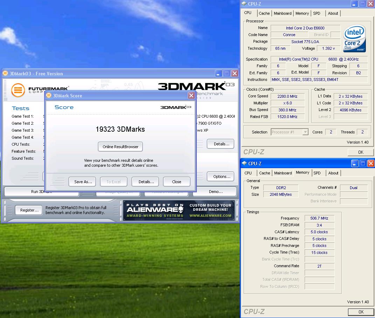The image size is (375, 318).
Task: Click the Package value Socket 775 LGA
Action: pyautogui.click(x=305, y=42)
